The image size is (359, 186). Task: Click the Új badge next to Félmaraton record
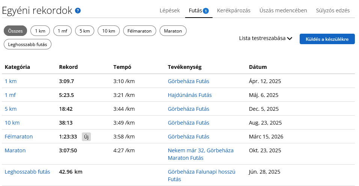coord(86,137)
